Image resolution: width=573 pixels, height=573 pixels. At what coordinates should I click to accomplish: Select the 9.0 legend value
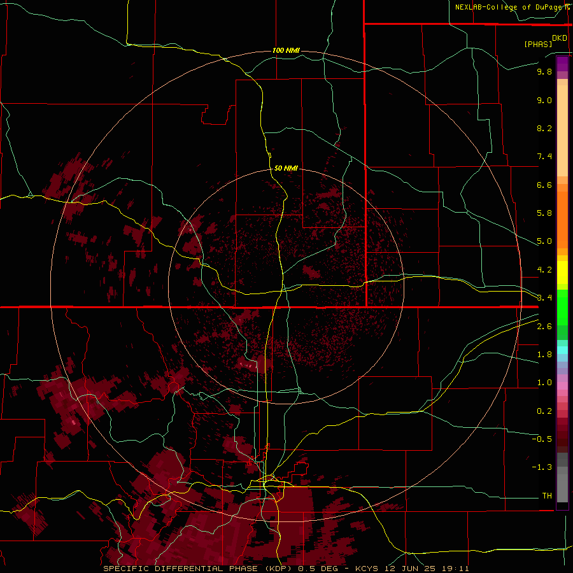coord(544,100)
